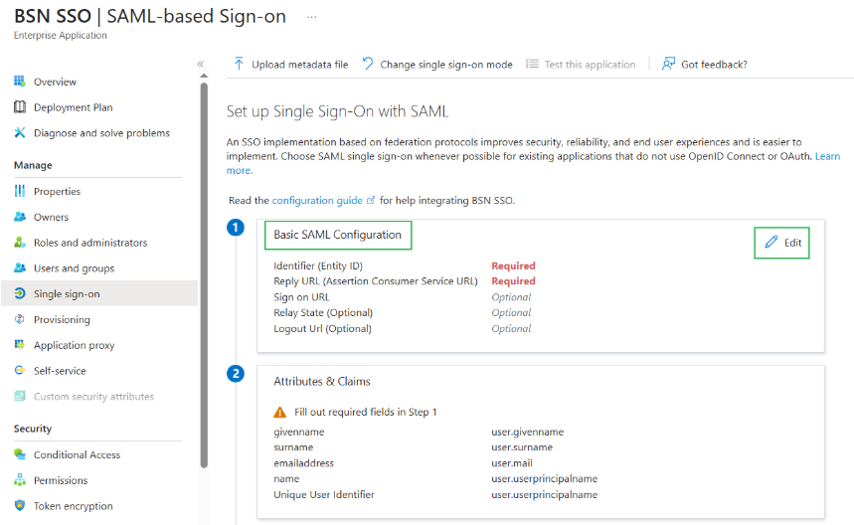
Task: Click Test this application
Action: (581, 65)
